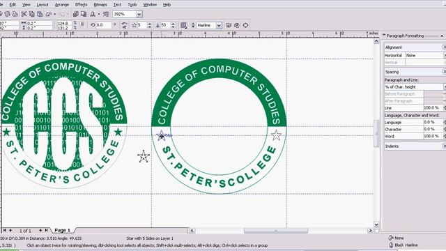The image size is (446, 251).
Task: Open the Edit menu
Action: [x=13, y=5]
